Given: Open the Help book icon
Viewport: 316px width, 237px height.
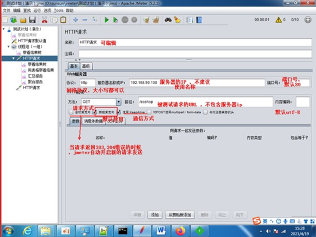Looking at the screenshot, I should [x=199, y=20].
